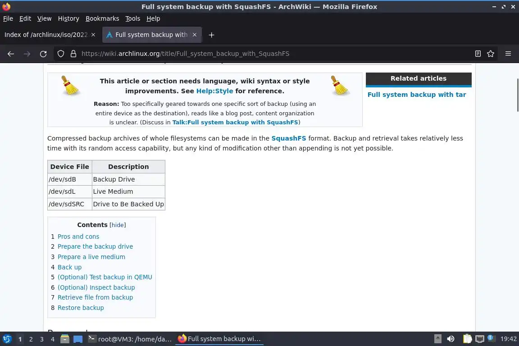Image resolution: width=519 pixels, height=346 pixels.
Task: Open the Tools menu
Action: [133, 18]
